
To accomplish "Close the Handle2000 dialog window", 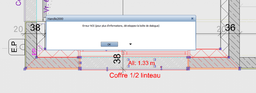I will click(192, 19).
